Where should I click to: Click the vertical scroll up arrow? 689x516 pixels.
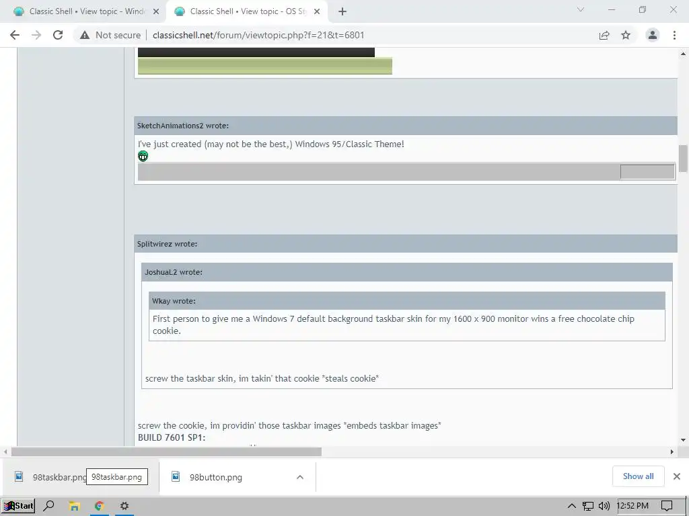683,54
